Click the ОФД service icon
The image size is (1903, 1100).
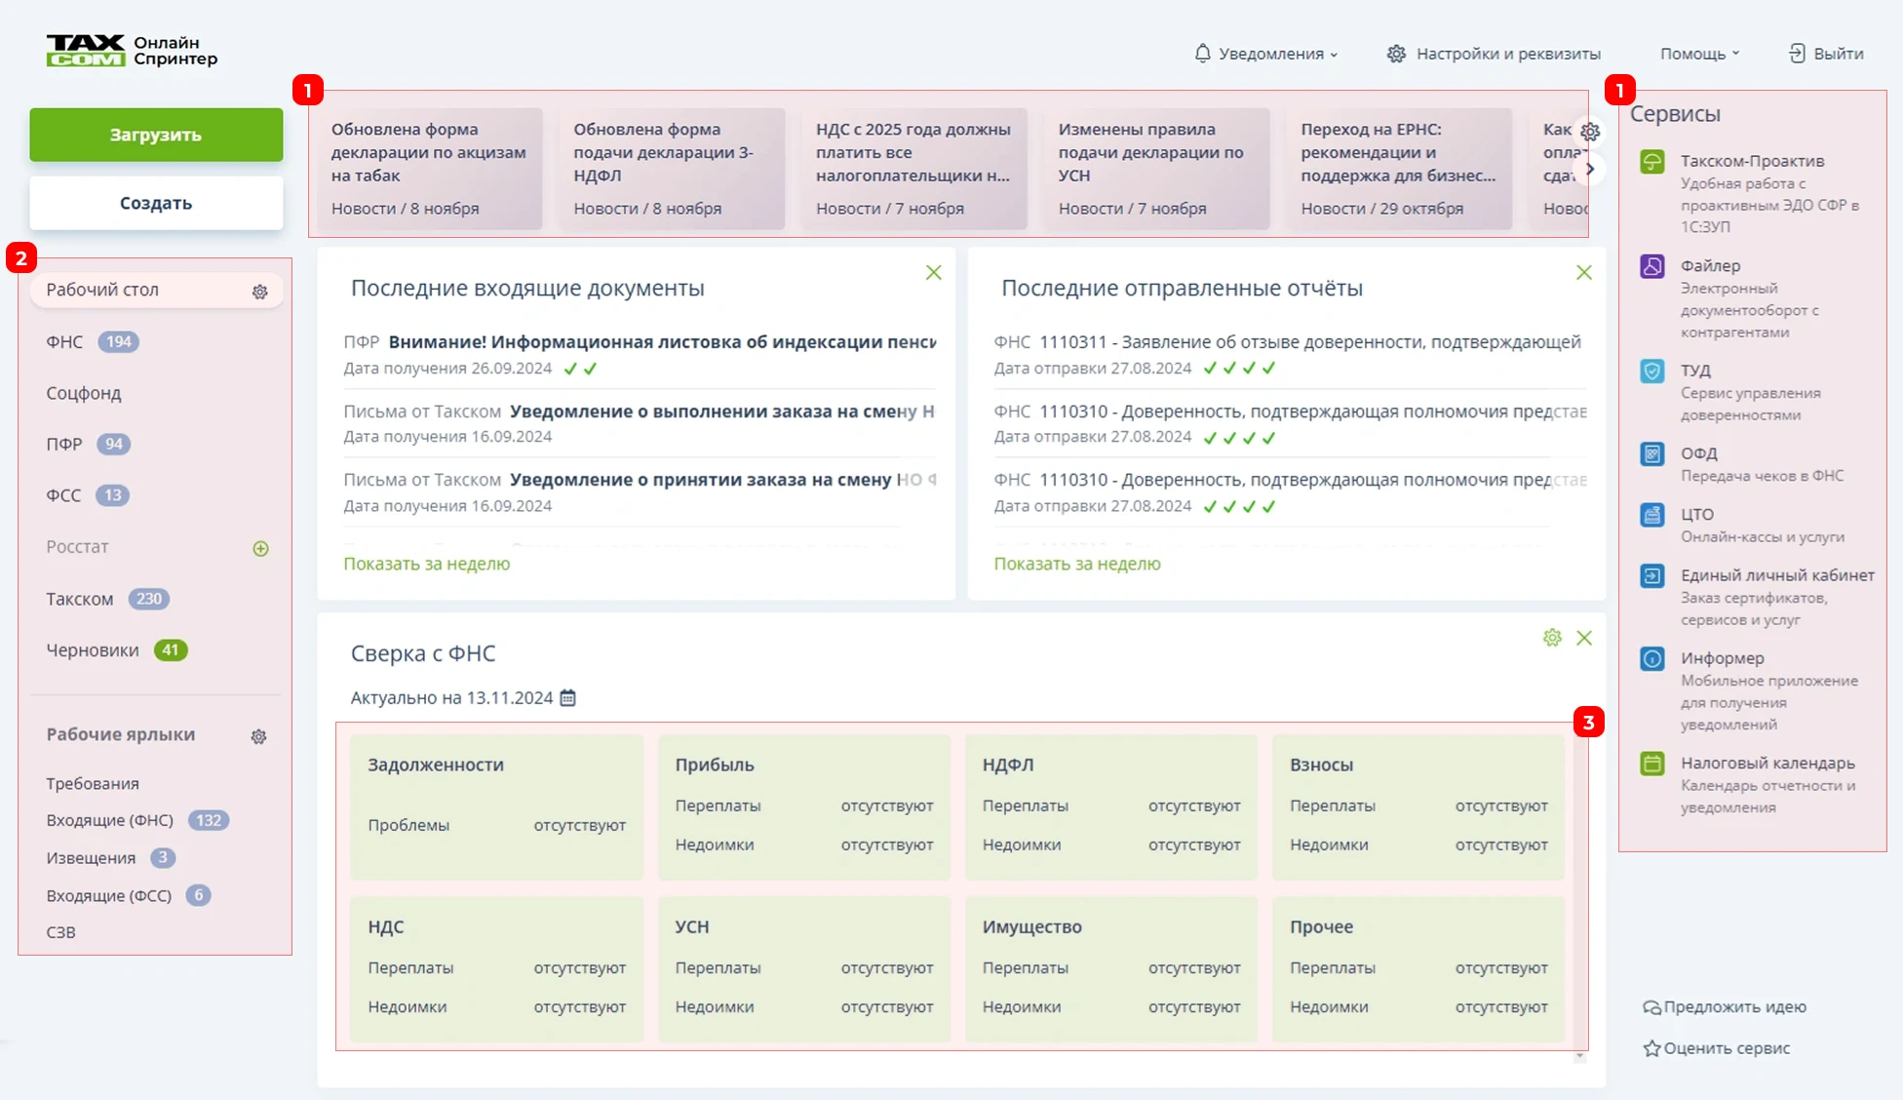pyautogui.click(x=1651, y=453)
